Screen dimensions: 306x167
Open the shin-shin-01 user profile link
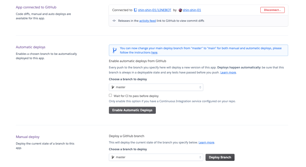(192, 10)
